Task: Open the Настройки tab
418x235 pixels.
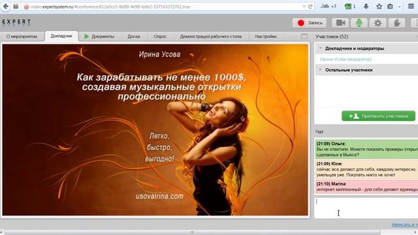Action: tap(266, 37)
